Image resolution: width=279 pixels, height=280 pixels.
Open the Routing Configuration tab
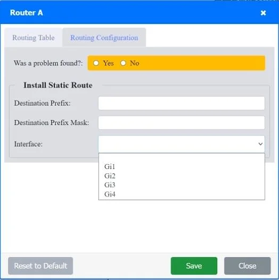click(104, 38)
